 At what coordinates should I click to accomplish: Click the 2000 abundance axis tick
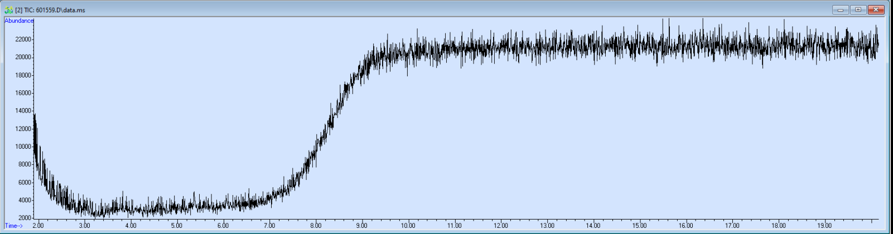tap(25, 218)
